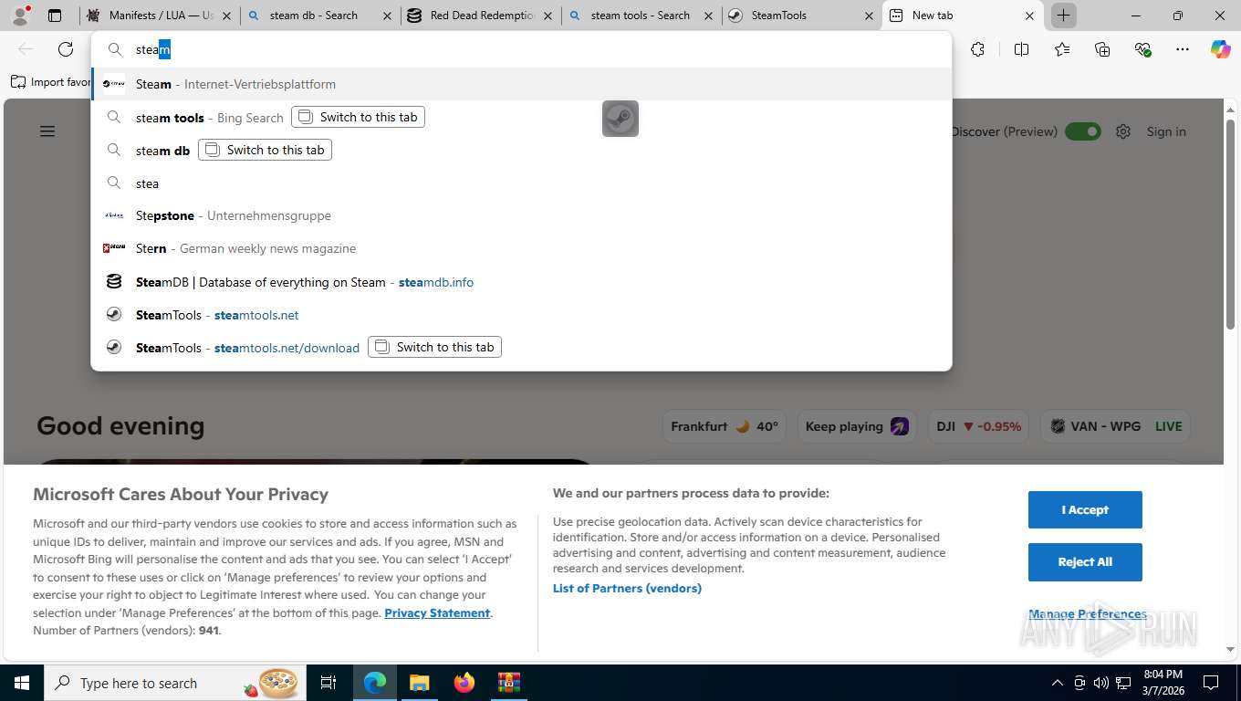
Task: Click the Steam logo tile on page
Action: pyautogui.click(x=620, y=119)
